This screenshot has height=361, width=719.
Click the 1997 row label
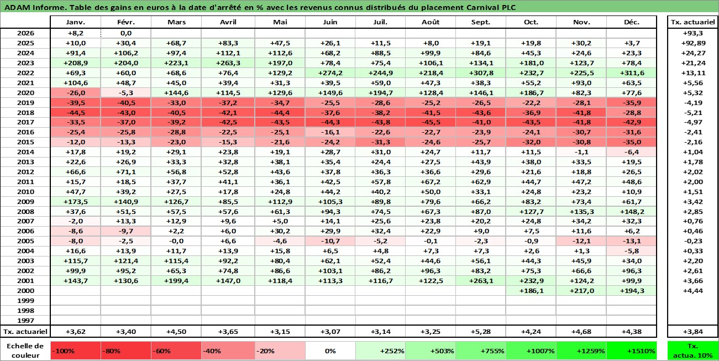pos(25,320)
